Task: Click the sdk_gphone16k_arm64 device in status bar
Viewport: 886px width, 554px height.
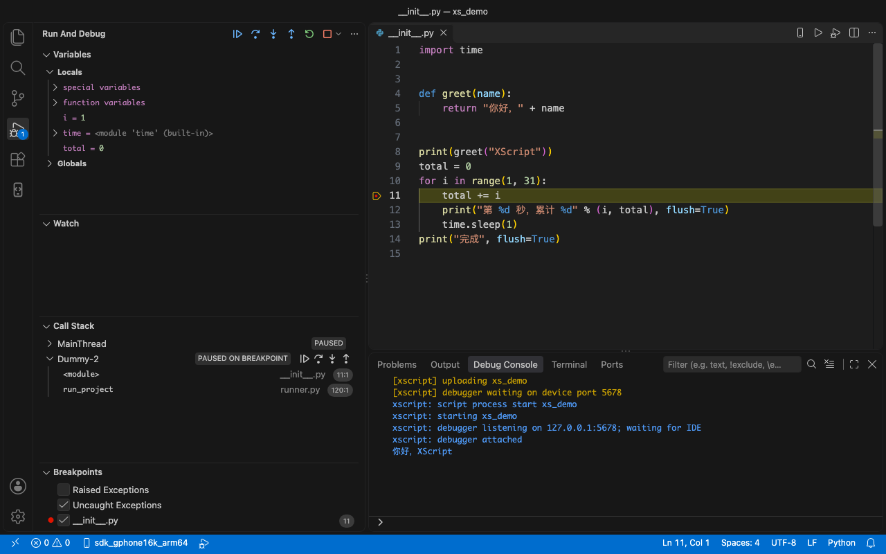Action: [135, 543]
